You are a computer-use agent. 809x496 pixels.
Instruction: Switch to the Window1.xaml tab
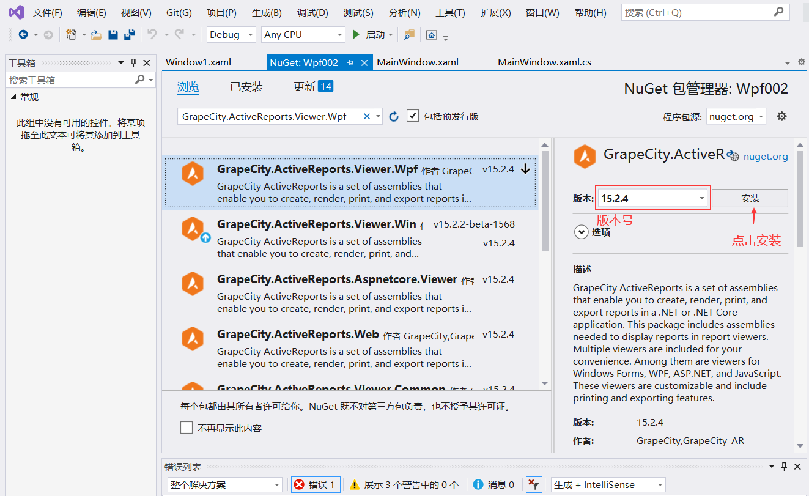pyautogui.click(x=198, y=62)
